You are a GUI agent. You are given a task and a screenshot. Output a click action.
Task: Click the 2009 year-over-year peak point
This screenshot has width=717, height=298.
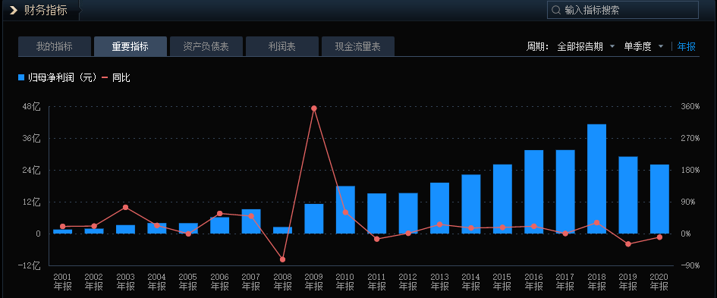click(313, 108)
